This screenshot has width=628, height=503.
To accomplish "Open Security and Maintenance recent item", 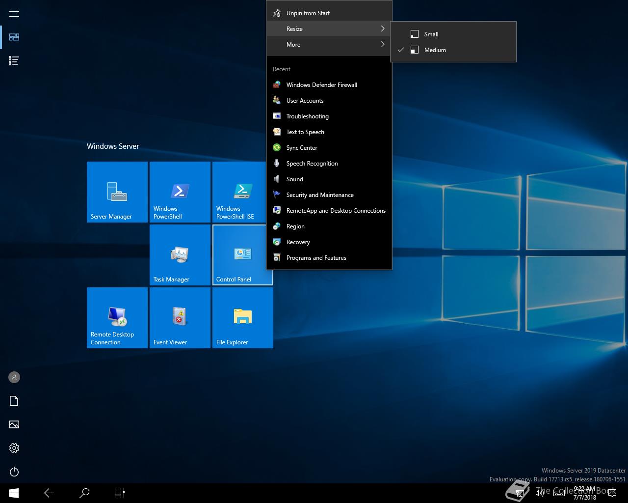I will coord(329,195).
